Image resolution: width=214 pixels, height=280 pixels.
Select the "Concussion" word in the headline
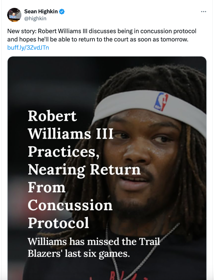click(70, 205)
